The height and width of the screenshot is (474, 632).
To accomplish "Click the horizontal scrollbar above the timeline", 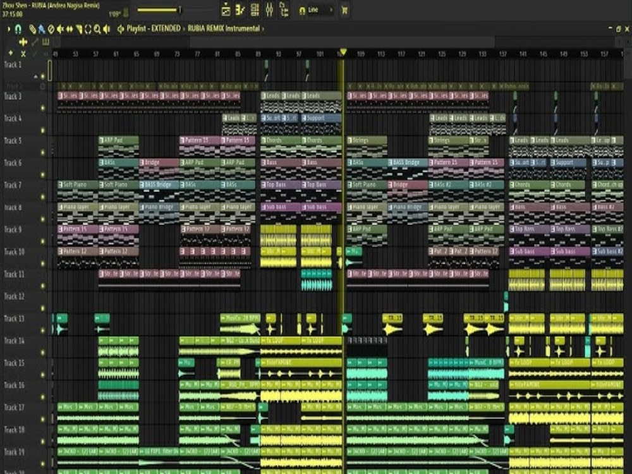I will tap(343, 42).
